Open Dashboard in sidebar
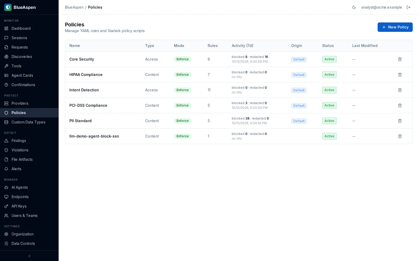The image size is (419, 261). click(29, 28)
